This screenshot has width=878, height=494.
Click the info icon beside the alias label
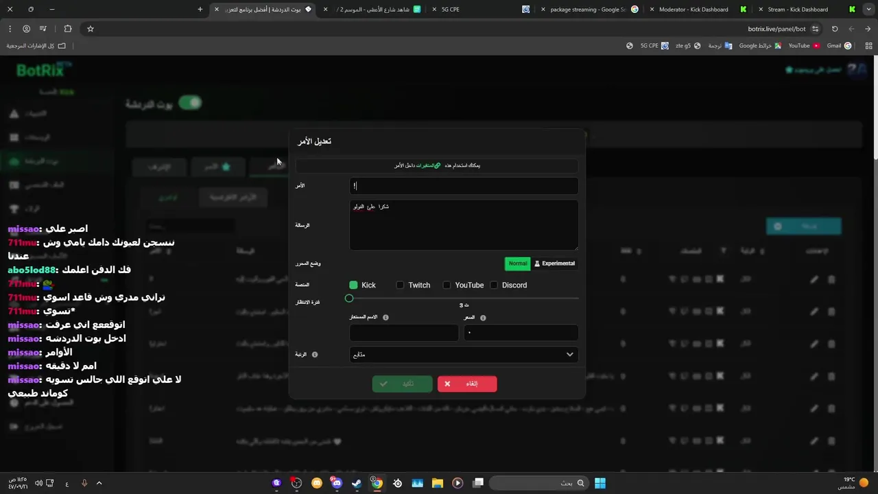click(385, 318)
